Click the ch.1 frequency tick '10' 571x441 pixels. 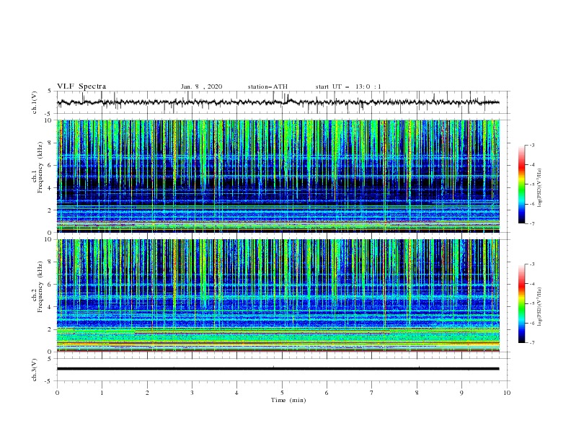pos(50,120)
